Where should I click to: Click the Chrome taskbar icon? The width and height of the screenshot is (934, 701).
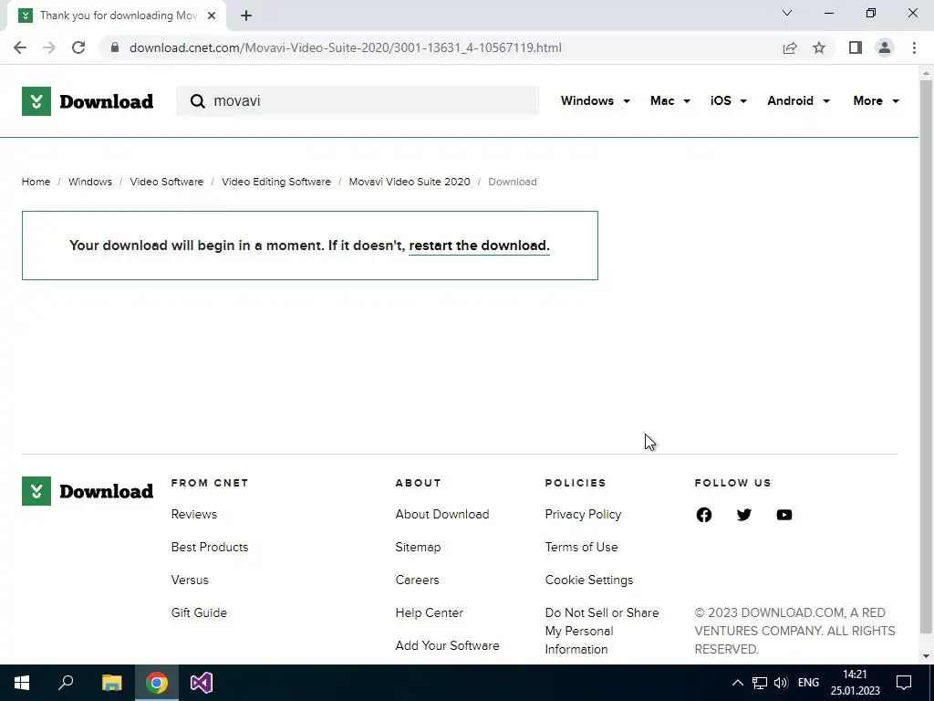pos(157,683)
